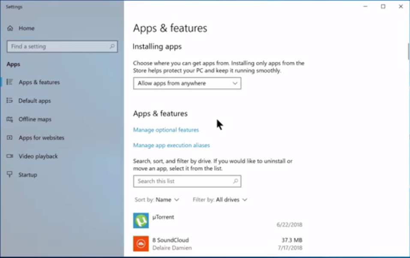
Task: Open Apps for websites section
Action: point(62,138)
